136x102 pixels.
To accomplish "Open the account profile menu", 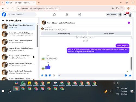I will coord(130,14).
